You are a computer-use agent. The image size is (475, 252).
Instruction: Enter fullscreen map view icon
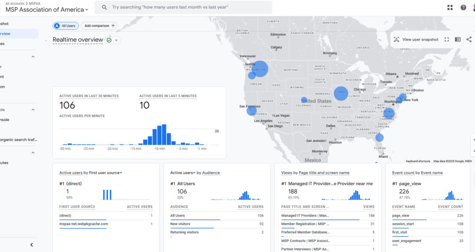click(x=447, y=39)
